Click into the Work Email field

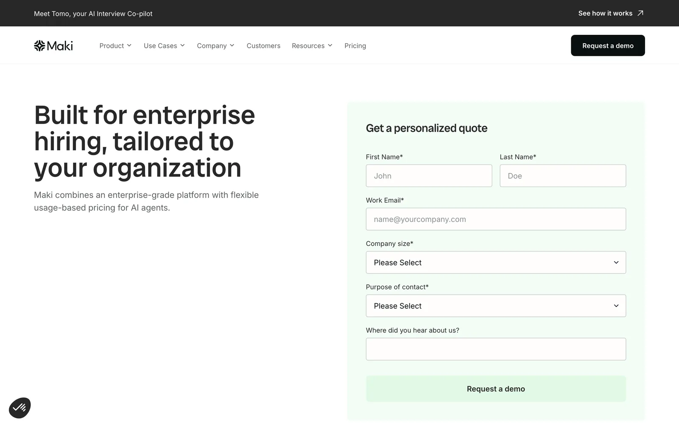(x=496, y=219)
